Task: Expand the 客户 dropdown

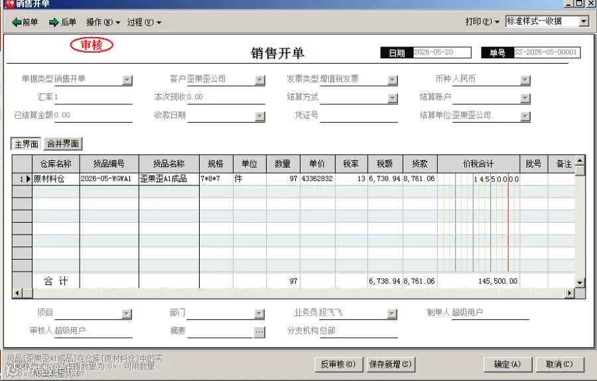Action: click(x=260, y=80)
